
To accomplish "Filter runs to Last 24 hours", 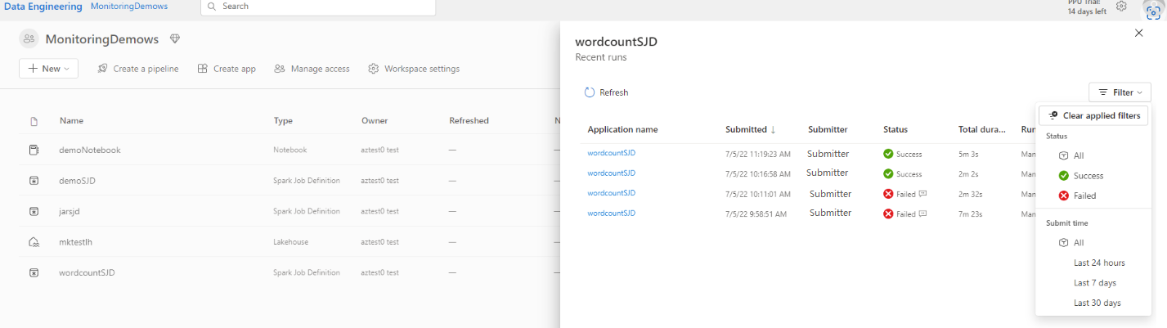I will pos(1099,263).
